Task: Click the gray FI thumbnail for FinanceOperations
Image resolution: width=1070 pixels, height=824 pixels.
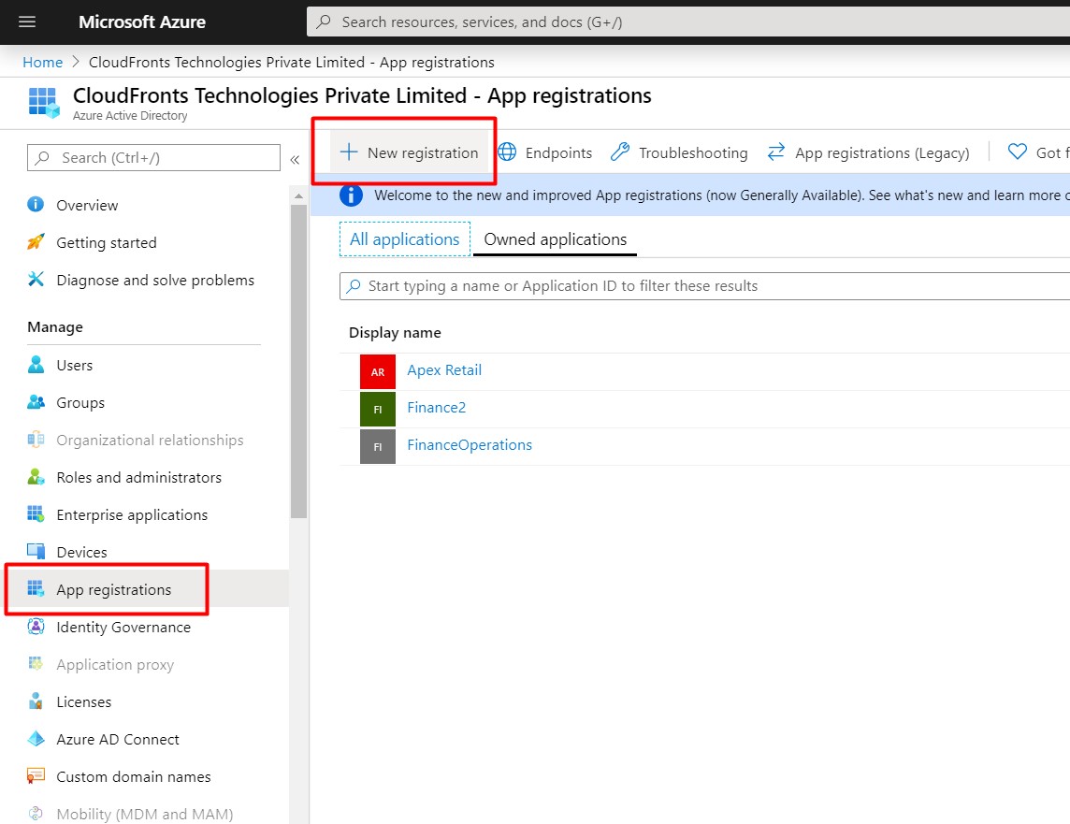Action: click(x=377, y=447)
